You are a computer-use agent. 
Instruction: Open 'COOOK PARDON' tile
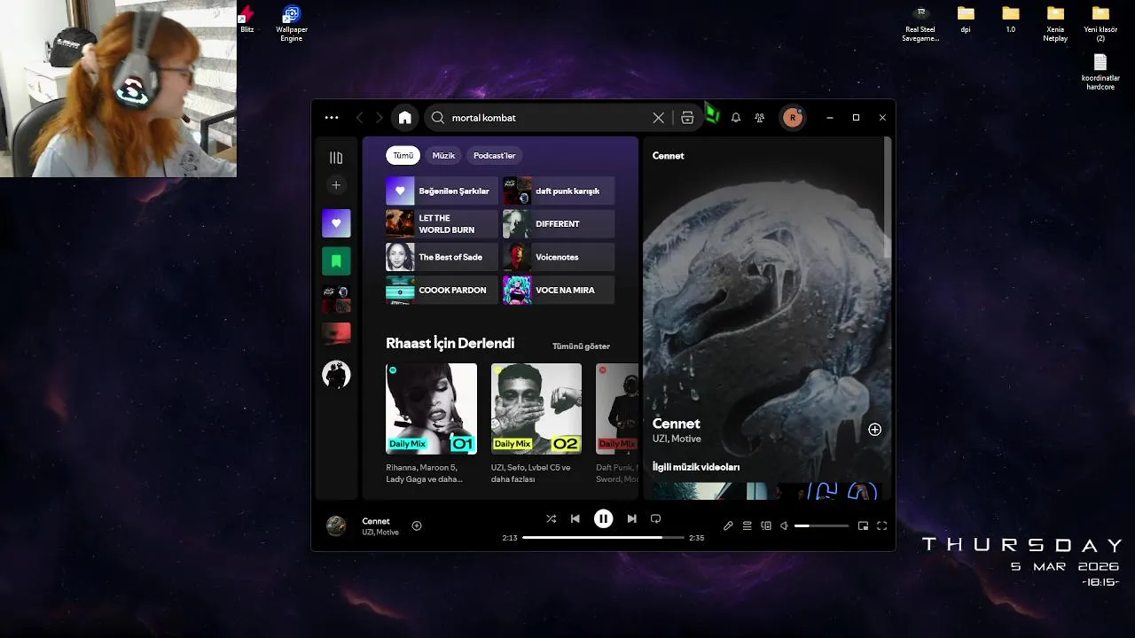[442, 290]
